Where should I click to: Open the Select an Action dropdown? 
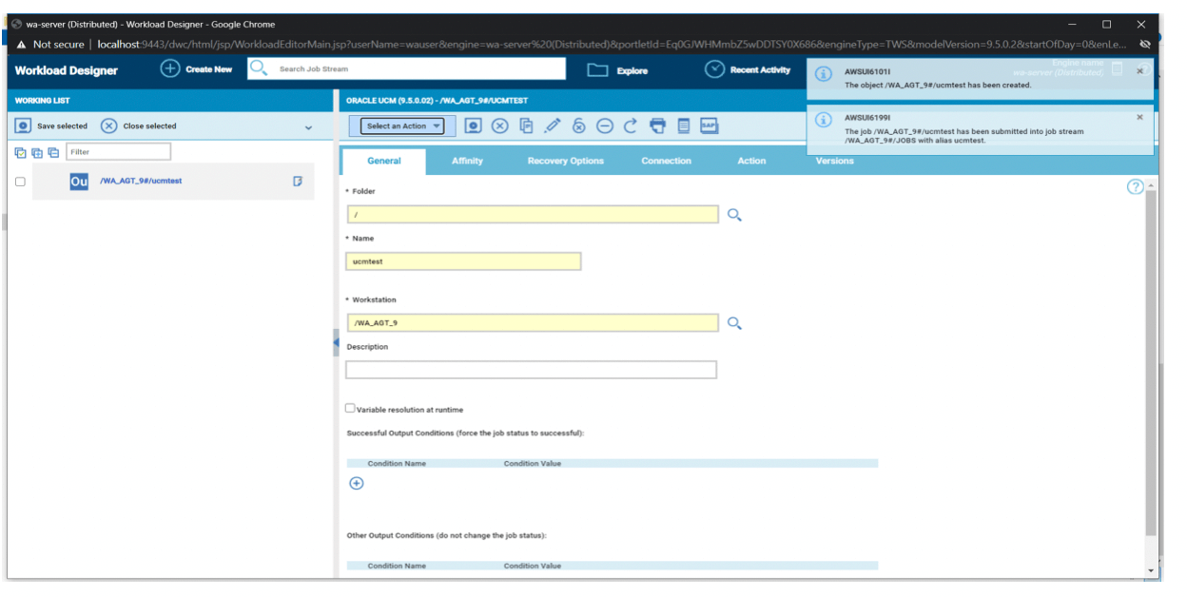[403, 126]
